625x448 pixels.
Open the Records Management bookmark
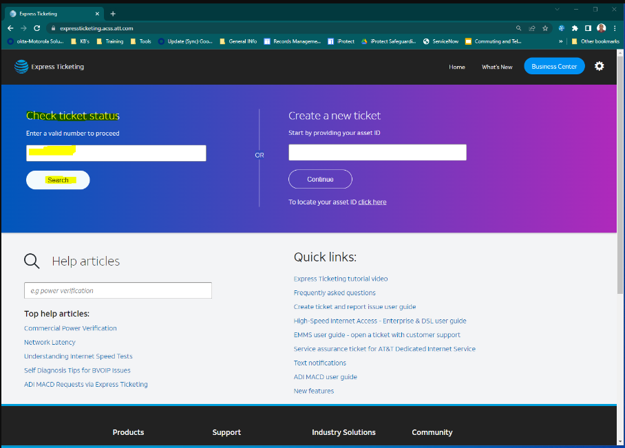tap(293, 41)
